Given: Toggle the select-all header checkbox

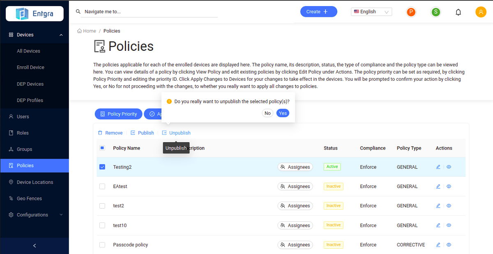Looking at the screenshot, I should (102, 148).
